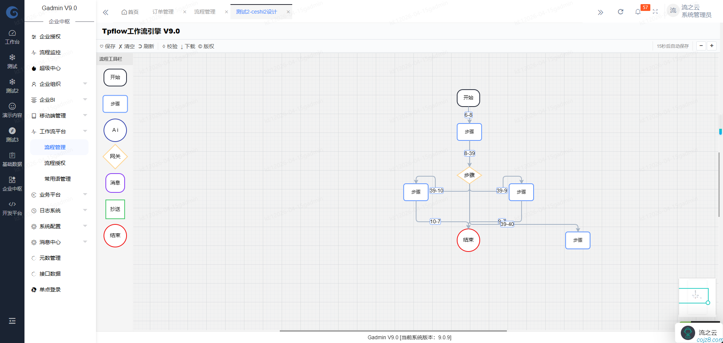Click the refresh page icon in header

(x=620, y=12)
